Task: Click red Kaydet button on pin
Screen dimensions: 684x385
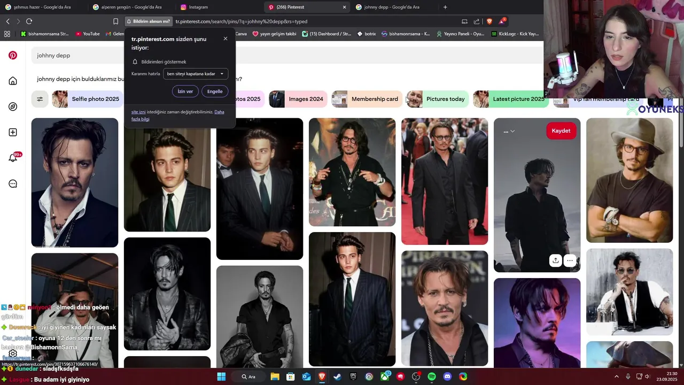Action: [x=561, y=130]
